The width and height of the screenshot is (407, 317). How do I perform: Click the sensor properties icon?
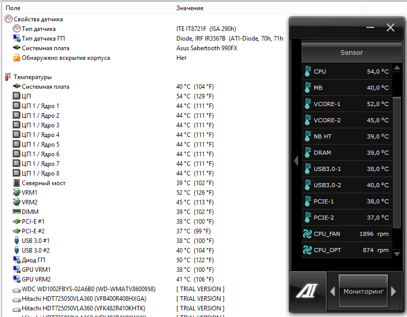pos(9,19)
